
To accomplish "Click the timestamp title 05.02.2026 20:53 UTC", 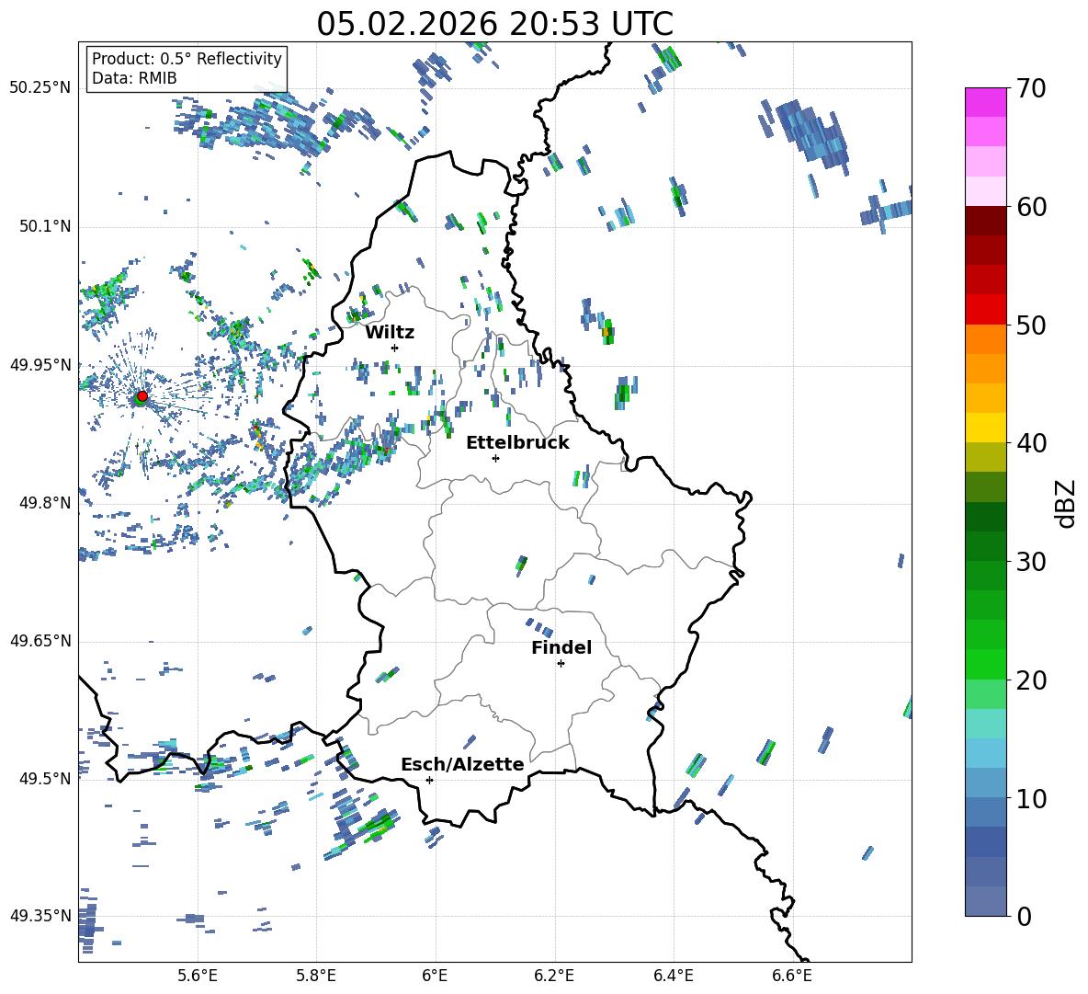I will pyautogui.click(x=494, y=24).
